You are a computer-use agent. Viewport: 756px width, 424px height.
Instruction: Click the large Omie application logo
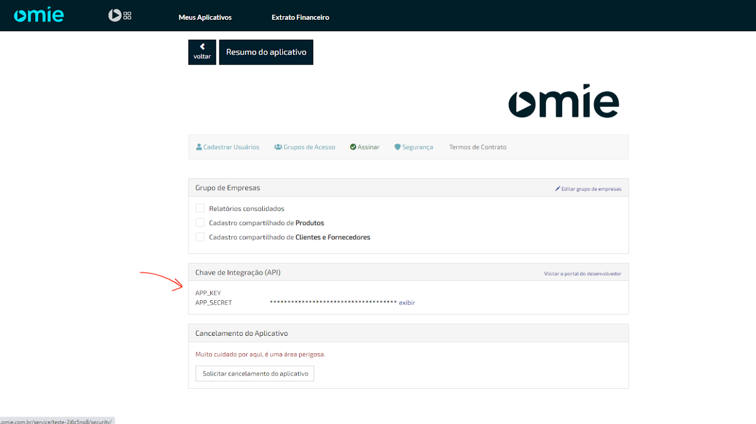564,101
